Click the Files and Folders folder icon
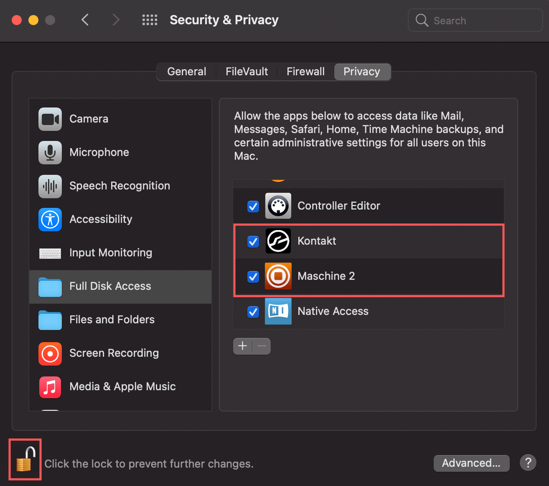The image size is (549, 486). 50,320
